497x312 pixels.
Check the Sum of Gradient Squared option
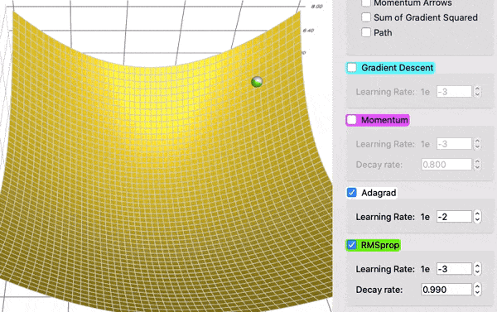pos(366,17)
